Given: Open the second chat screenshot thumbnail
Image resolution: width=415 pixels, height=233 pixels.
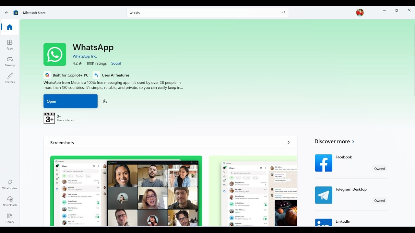Looking at the screenshot, I should [253, 191].
